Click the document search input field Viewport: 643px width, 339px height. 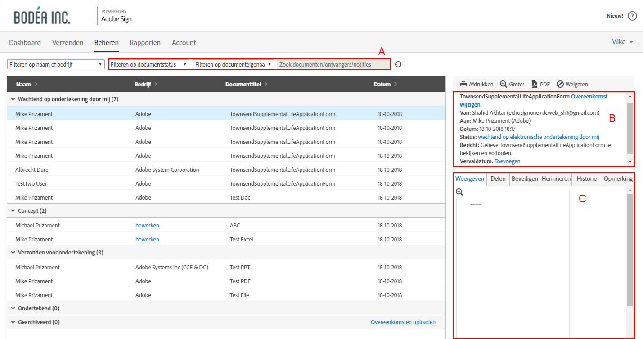tap(333, 64)
